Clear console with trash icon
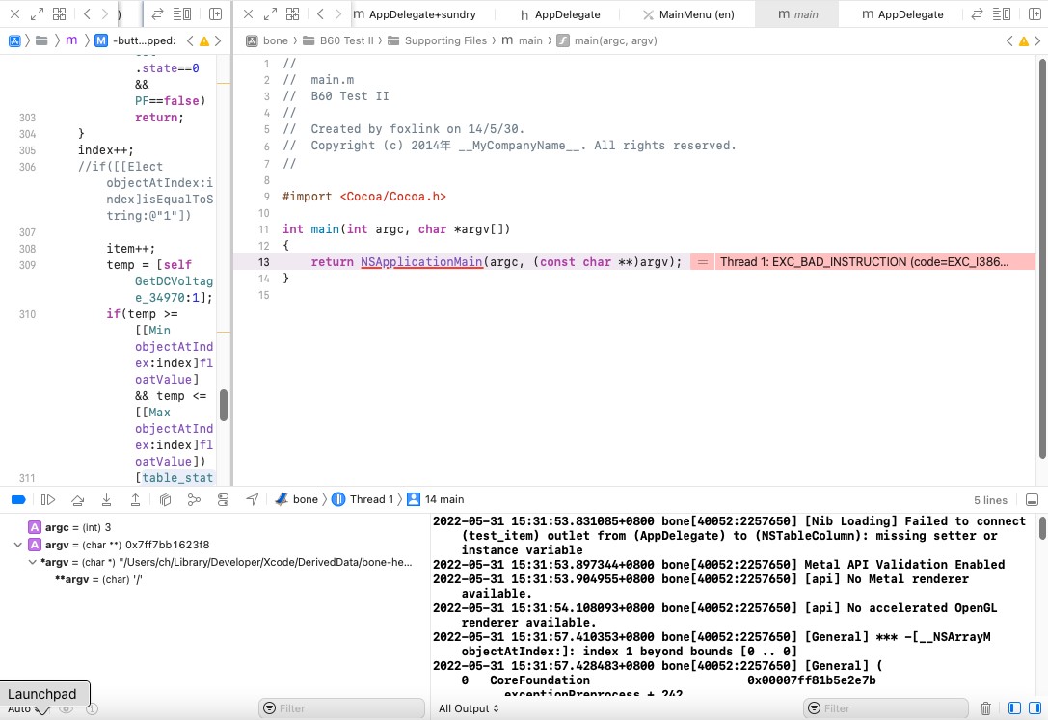This screenshot has height=720, width=1048. point(985,708)
